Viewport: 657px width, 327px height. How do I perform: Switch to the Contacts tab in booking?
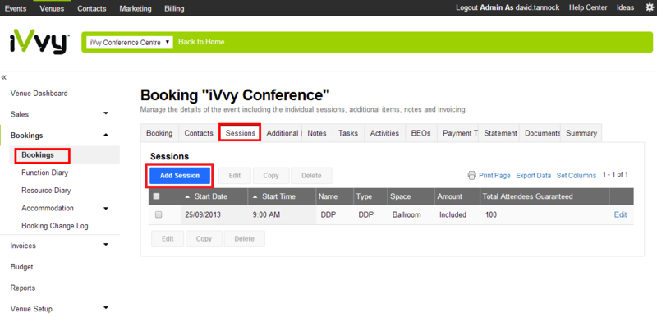point(199,133)
